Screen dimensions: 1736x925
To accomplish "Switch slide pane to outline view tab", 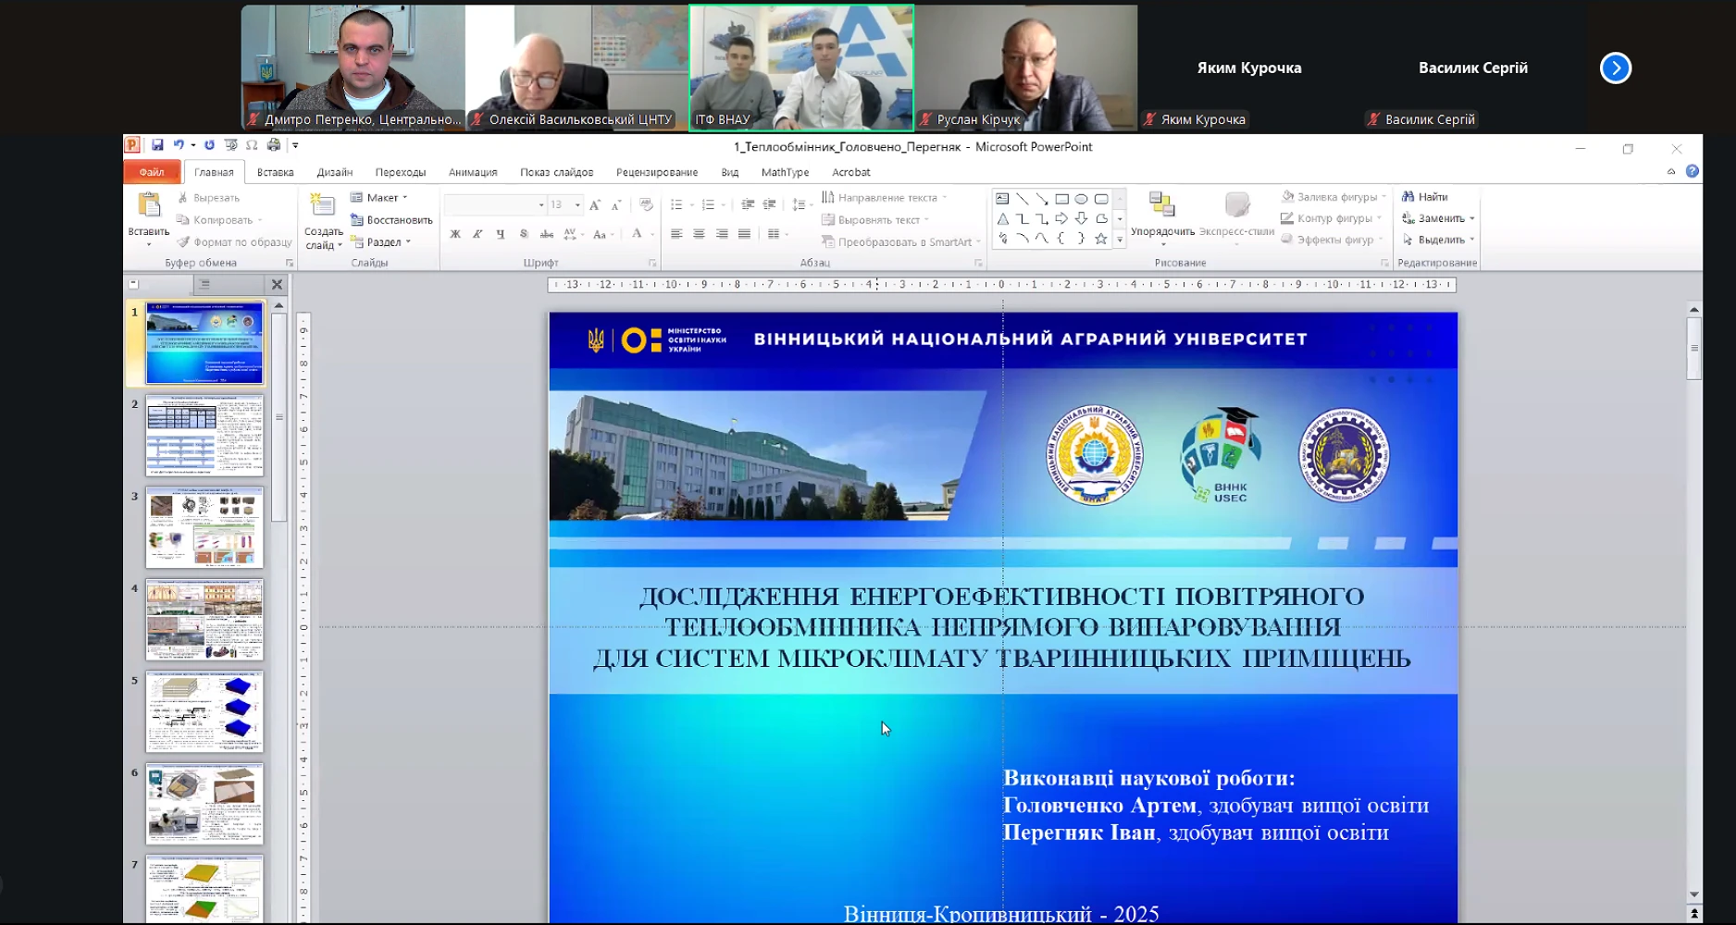I will pos(205,284).
